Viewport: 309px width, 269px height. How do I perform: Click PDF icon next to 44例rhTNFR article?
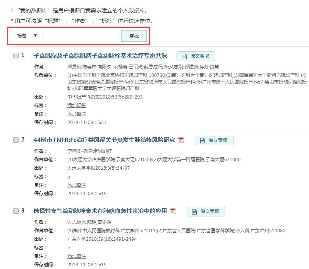181,140
